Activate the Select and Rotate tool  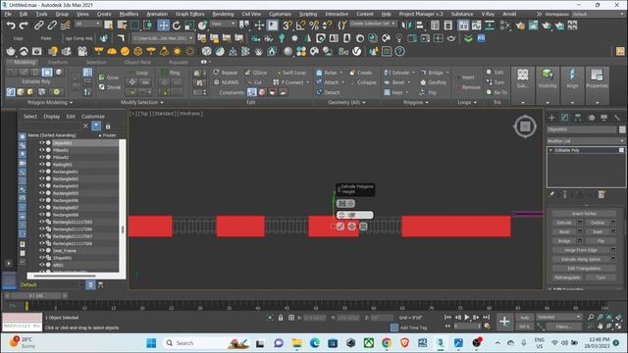177,25
